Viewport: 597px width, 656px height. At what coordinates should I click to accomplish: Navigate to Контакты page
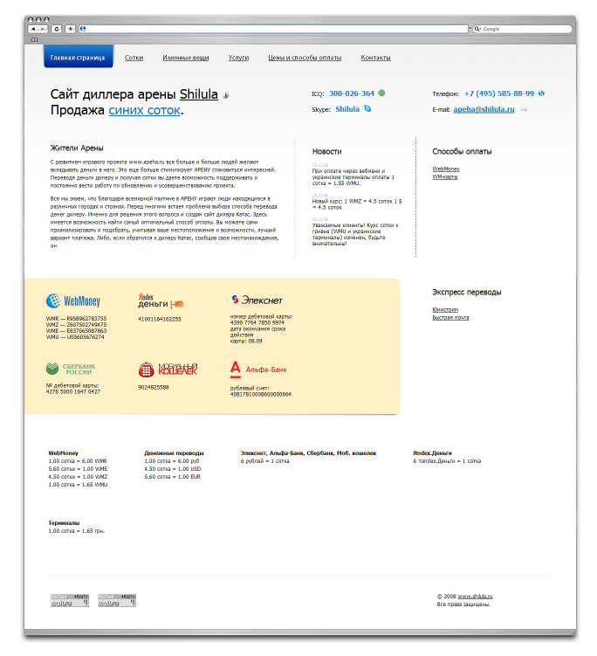point(375,58)
